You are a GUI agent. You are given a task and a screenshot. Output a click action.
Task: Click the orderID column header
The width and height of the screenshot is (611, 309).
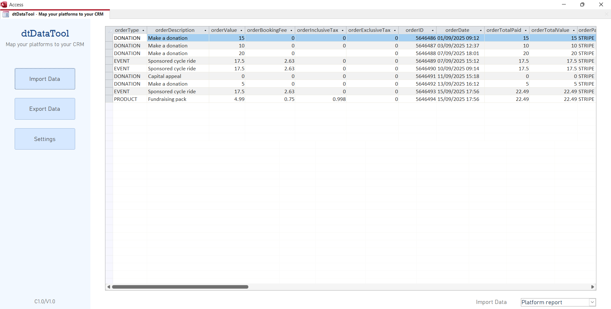[414, 30]
